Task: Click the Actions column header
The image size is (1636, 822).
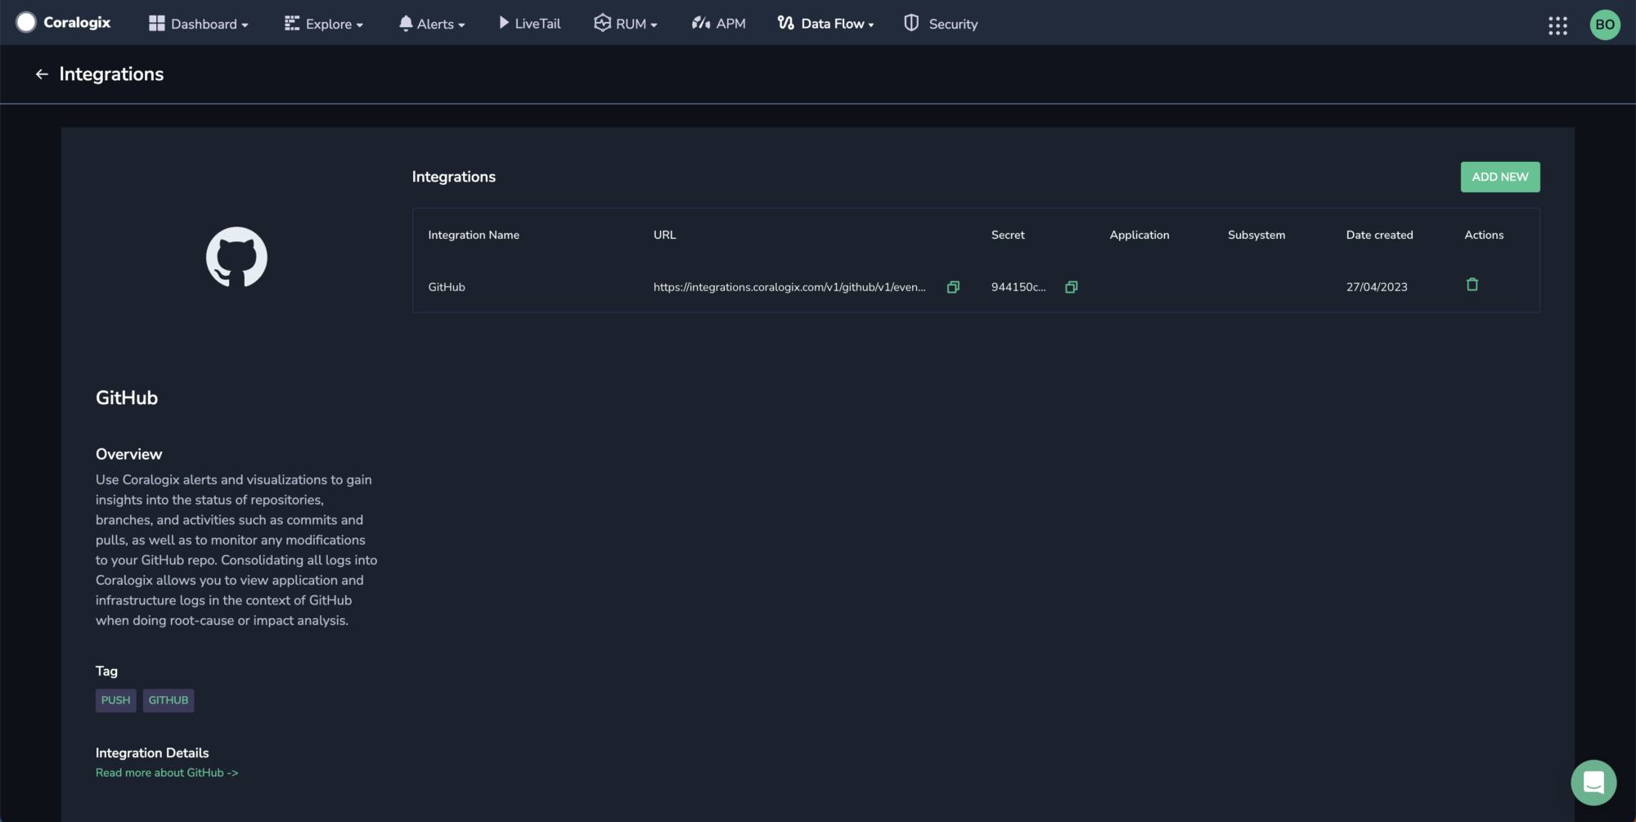Action: click(1484, 235)
